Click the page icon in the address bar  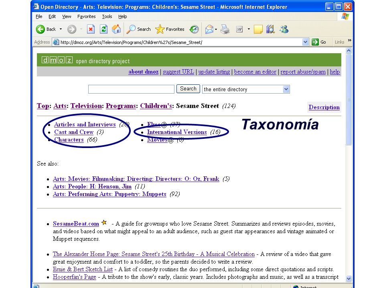[56, 42]
